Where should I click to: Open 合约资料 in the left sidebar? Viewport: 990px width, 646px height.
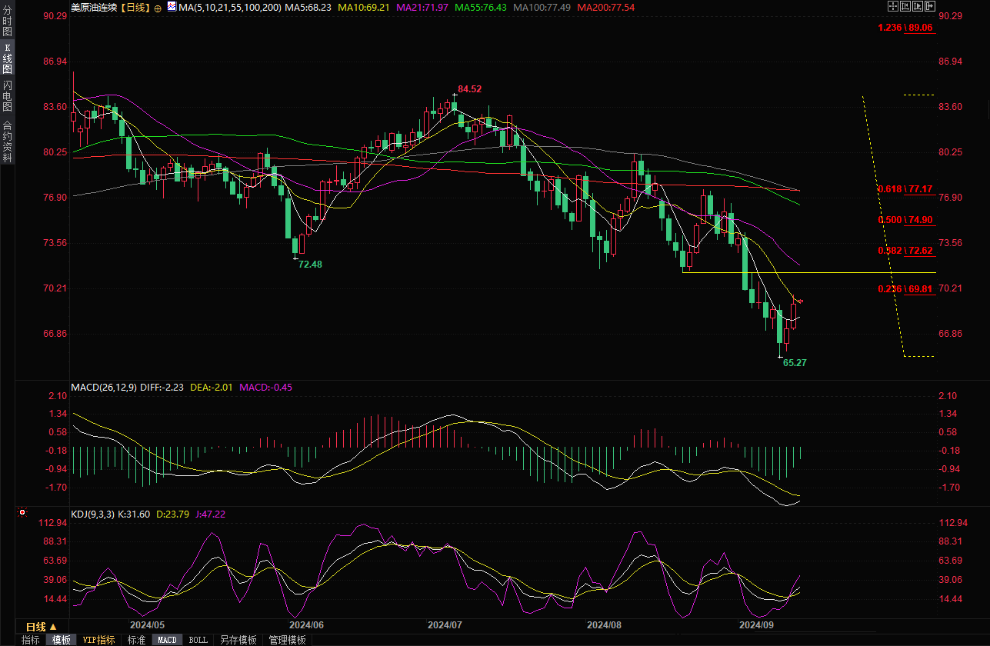[7, 141]
